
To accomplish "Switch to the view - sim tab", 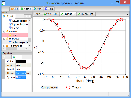I will coord(51,14).
